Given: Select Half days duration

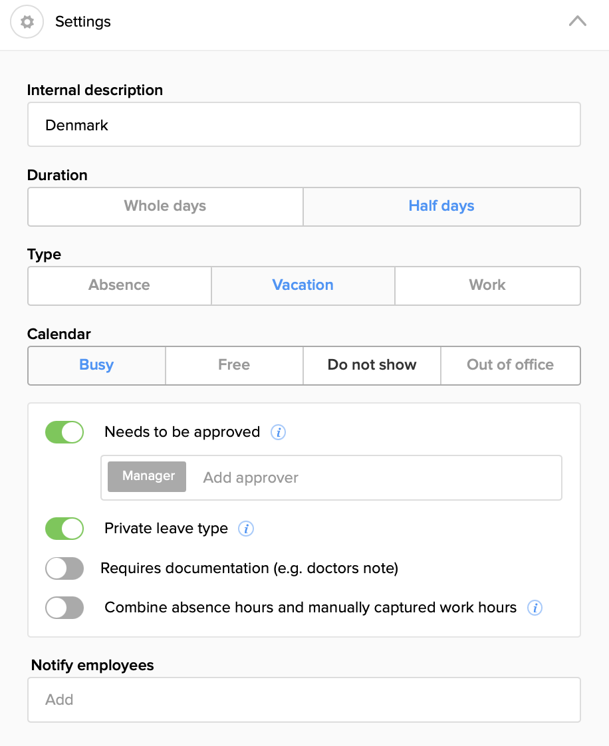Looking at the screenshot, I should pyautogui.click(x=441, y=206).
